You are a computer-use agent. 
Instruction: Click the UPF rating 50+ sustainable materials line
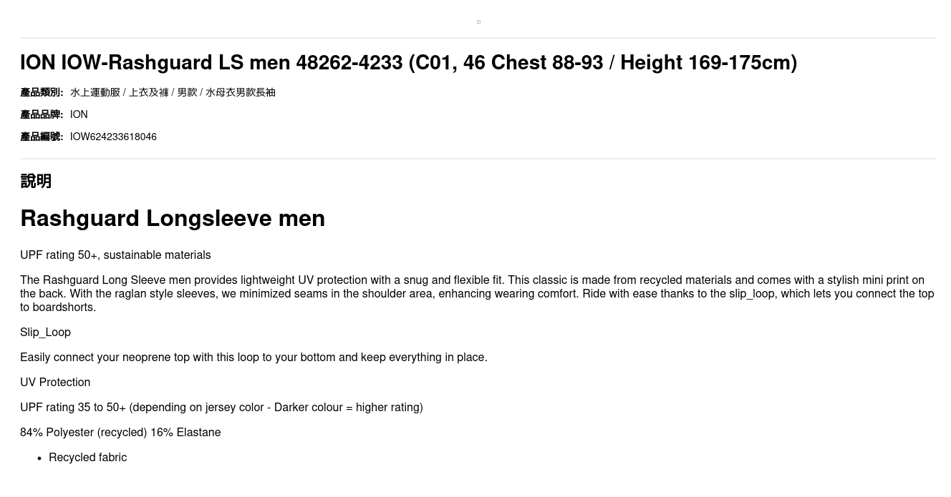click(115, 255)
